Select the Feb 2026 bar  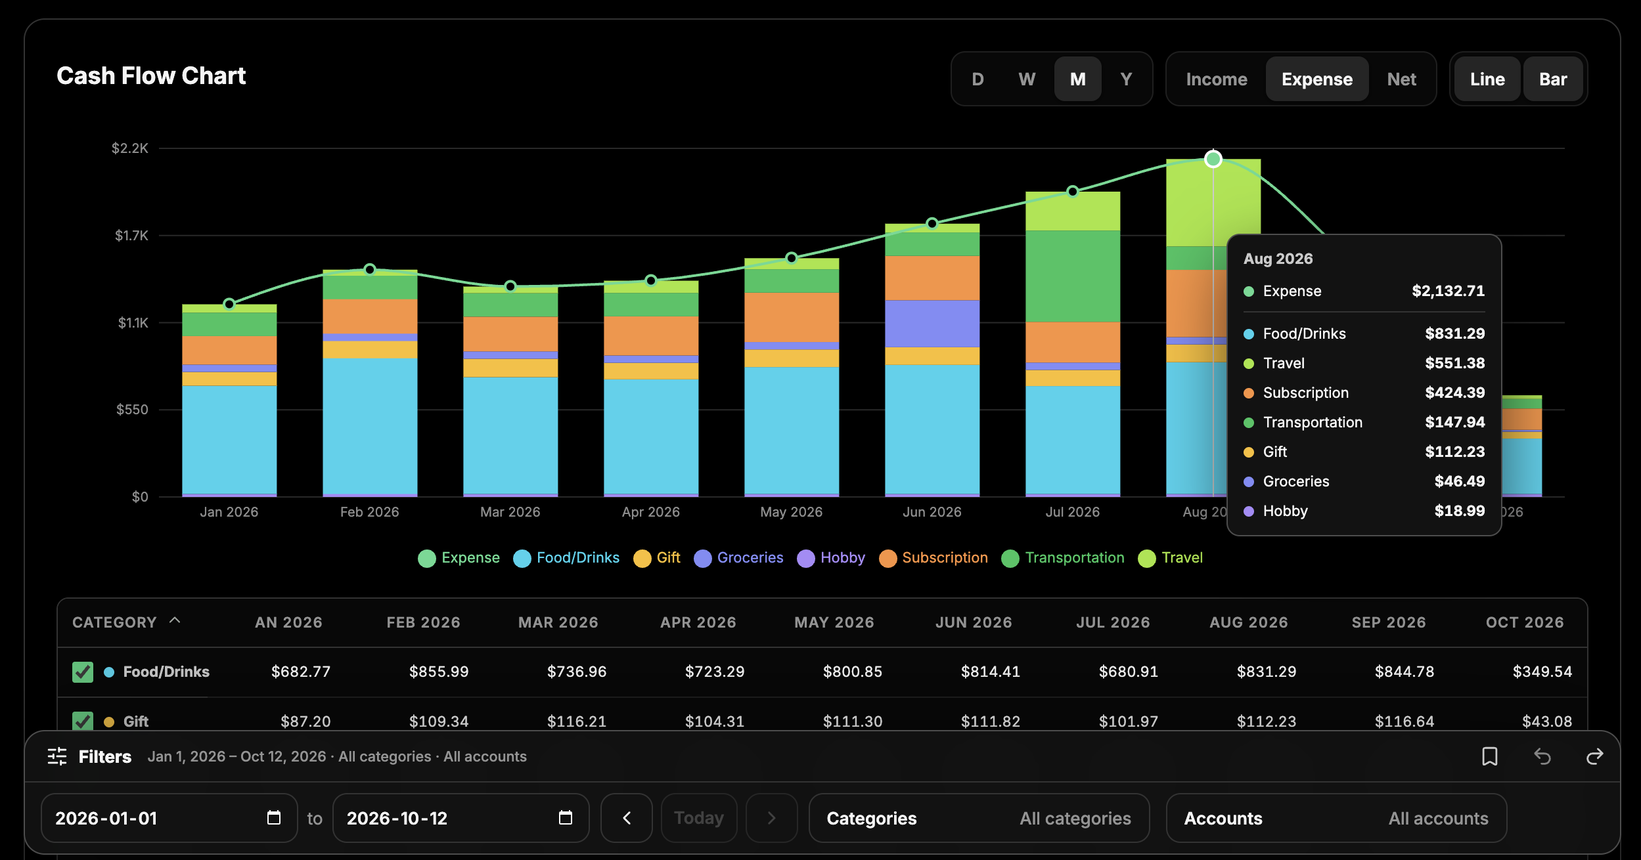[x=370, y=383]
